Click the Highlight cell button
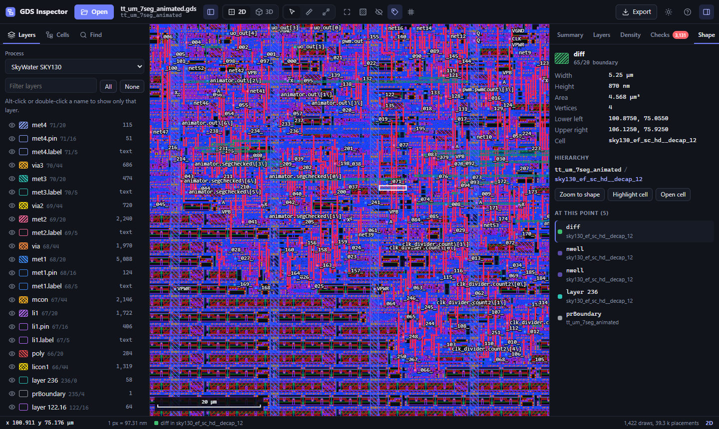Image resolution: width=719 pixels, height=429 pixels. [x=630, y=195]
